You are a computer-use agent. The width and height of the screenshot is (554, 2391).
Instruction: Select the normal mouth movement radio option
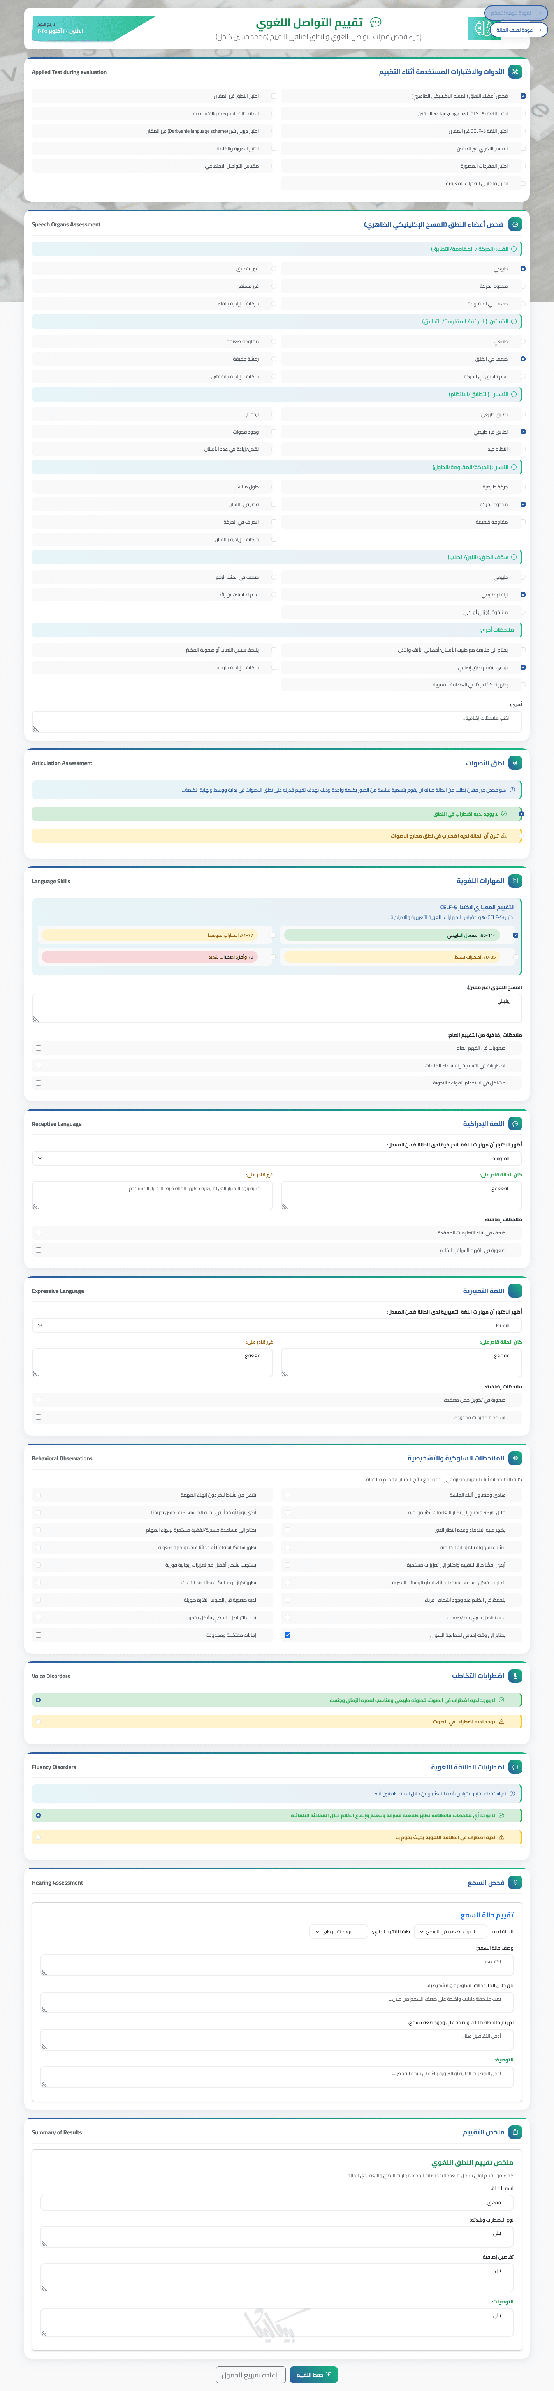tap(522, 269)
